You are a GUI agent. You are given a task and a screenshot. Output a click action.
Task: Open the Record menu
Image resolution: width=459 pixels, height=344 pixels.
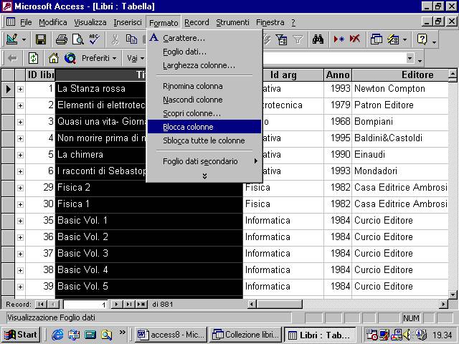click(197, 22)
